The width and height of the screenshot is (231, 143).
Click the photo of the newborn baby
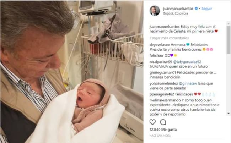pyautogui.click(x=72, y=72)
